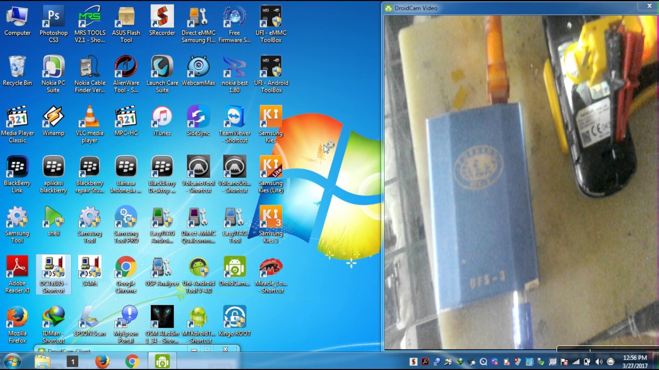The image size is (659, 370).
Task: Open Nokia Cable Finder icon
Action: point(90,75)
